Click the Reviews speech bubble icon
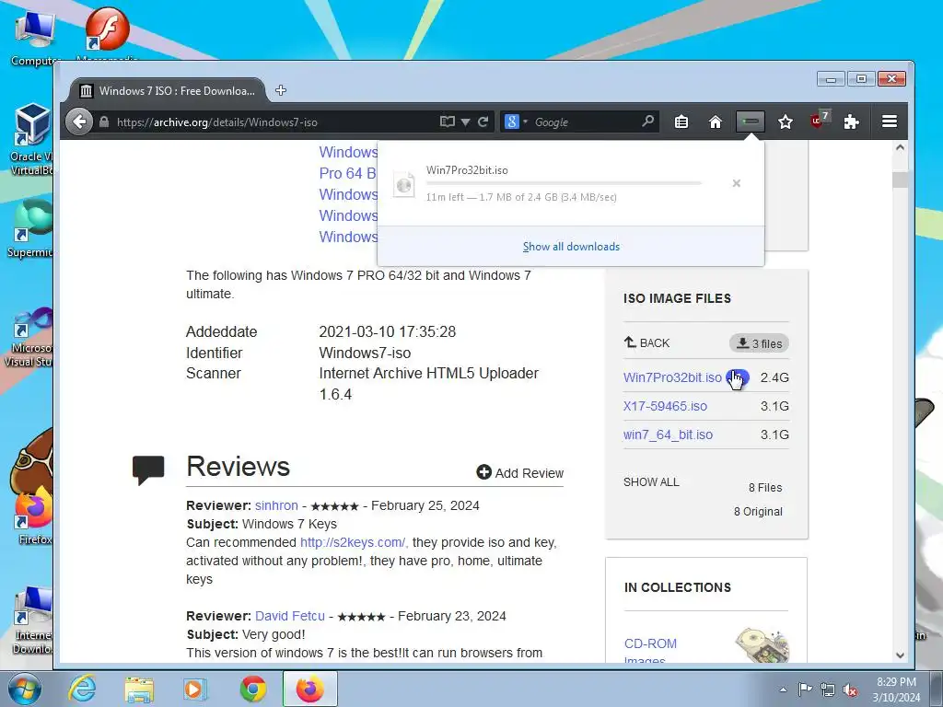 pos(148,469)
